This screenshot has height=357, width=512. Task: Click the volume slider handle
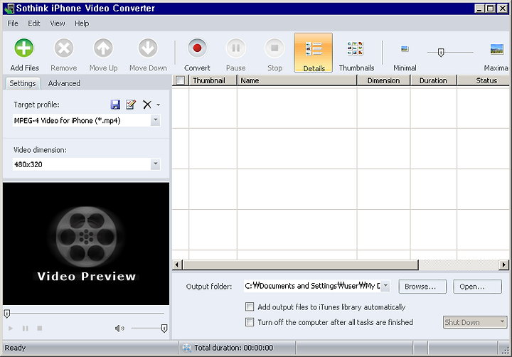(x=164, y=329)
